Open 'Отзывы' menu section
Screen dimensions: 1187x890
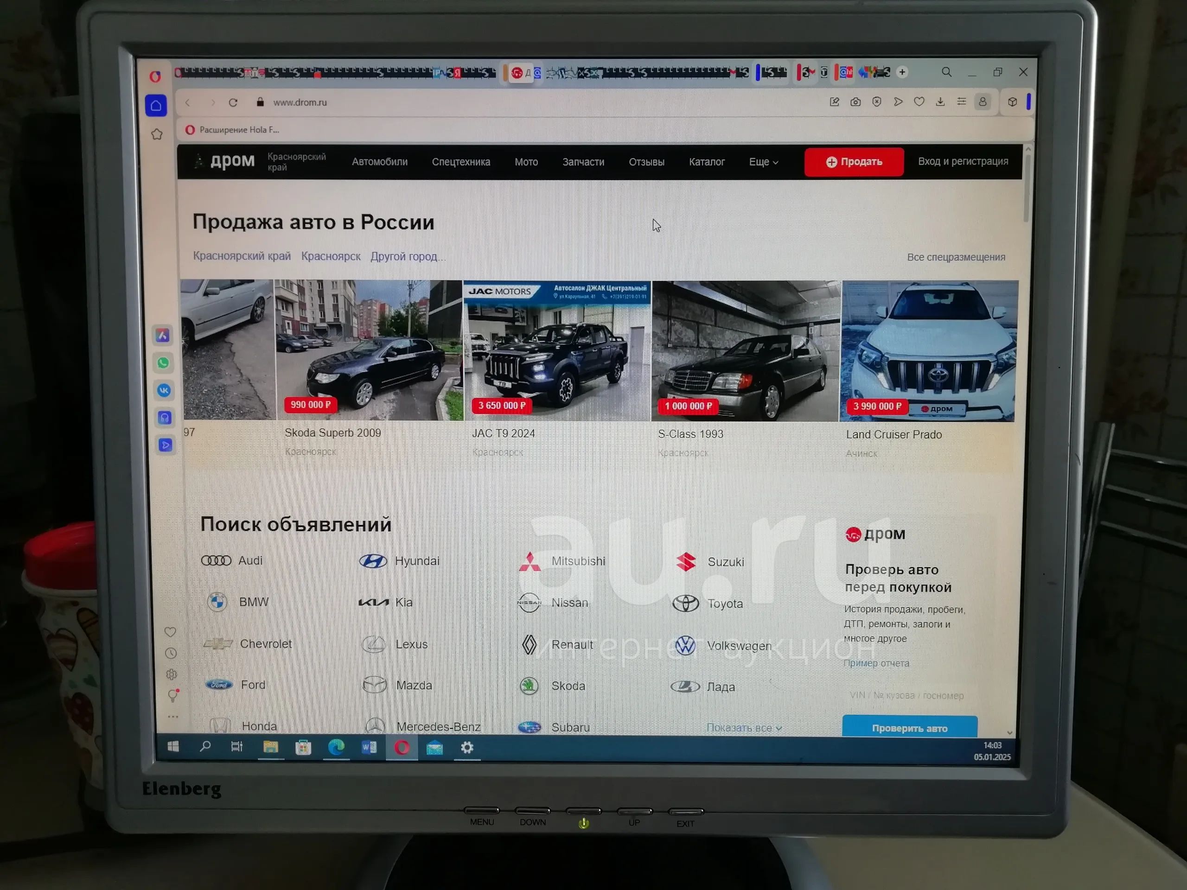pos(647,162)
